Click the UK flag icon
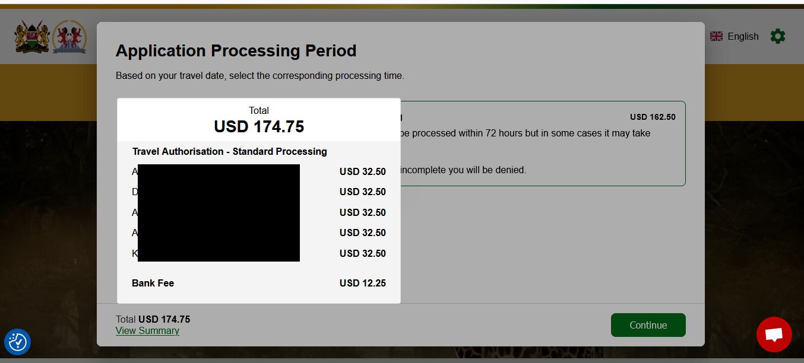 717,36
